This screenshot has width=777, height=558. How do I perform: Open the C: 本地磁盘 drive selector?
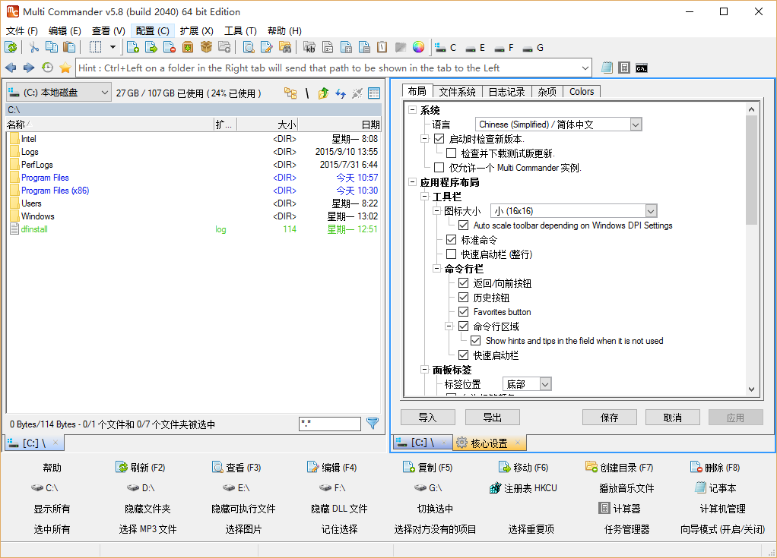click(x=59, y=93)
